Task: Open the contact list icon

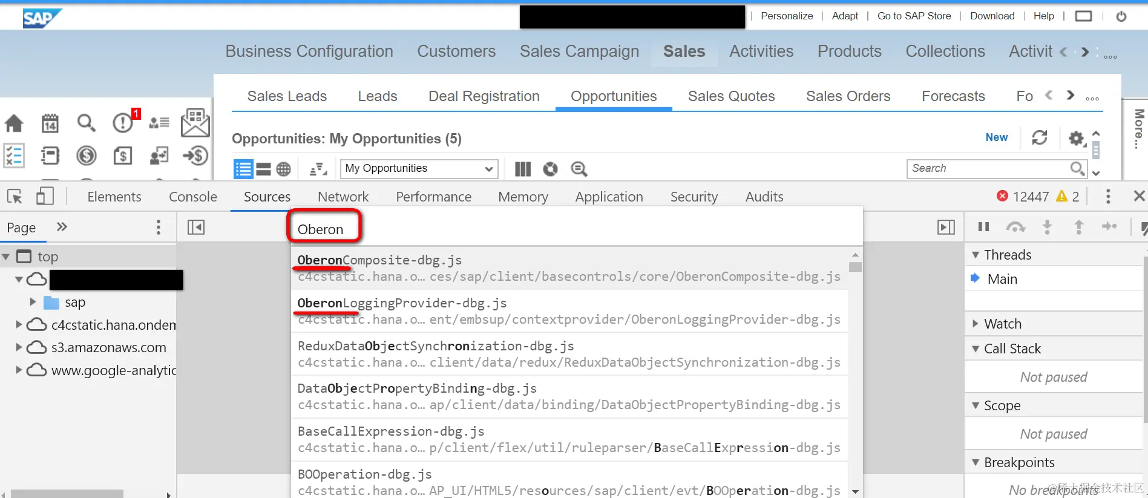Action: 159,123
